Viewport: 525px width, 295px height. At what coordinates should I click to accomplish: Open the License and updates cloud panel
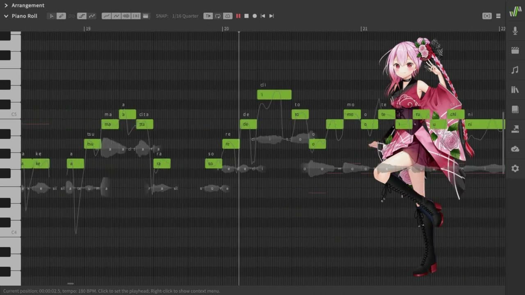[515, 149]
